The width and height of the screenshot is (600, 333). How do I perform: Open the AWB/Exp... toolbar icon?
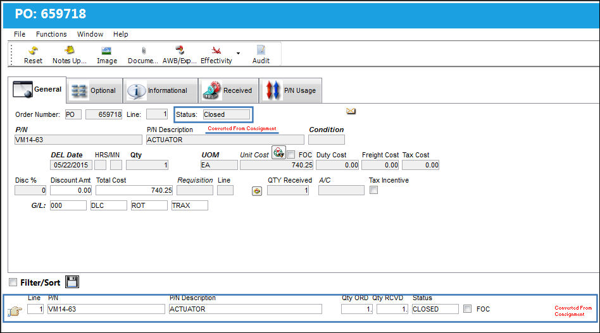(180, 51)
